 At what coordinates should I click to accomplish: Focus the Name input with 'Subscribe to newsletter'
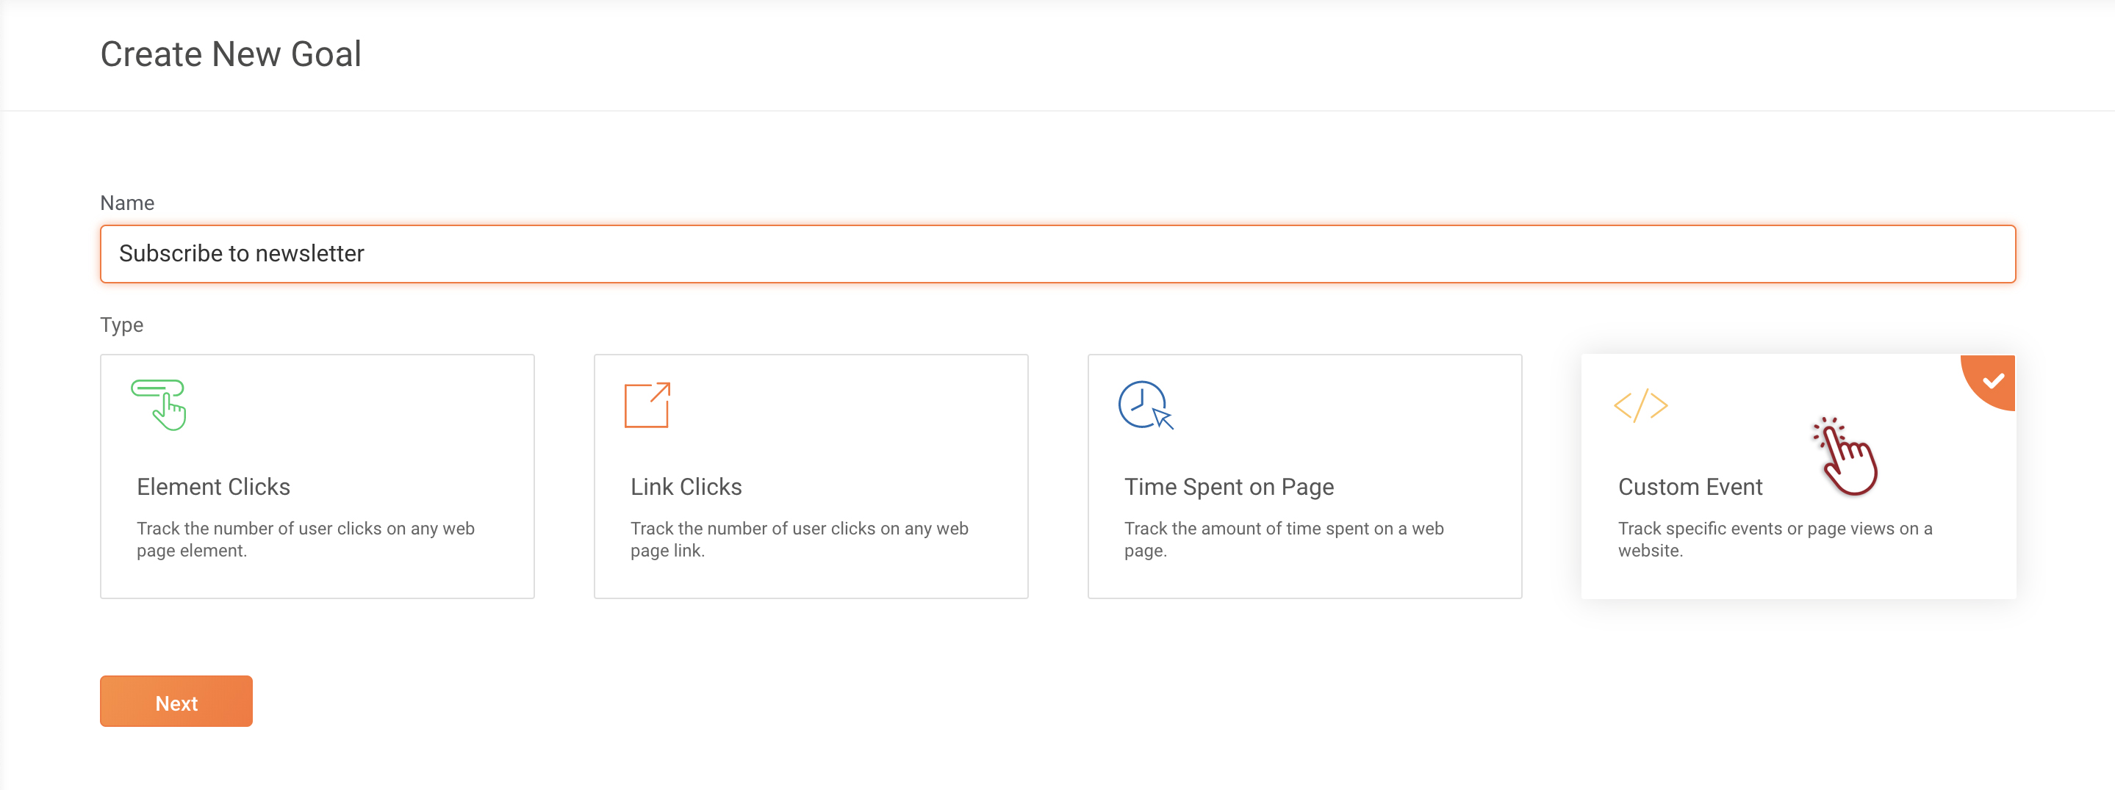click(1057, 254)
